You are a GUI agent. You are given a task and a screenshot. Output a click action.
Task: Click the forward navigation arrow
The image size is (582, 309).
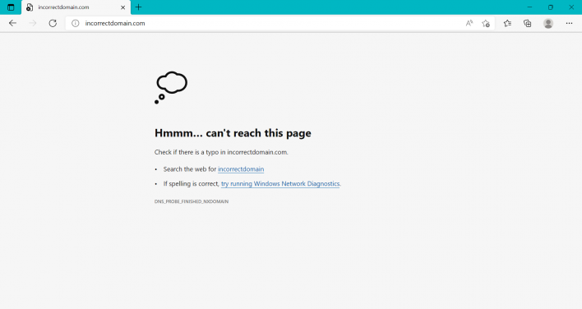pyautogui.click(x=33, y=23)
